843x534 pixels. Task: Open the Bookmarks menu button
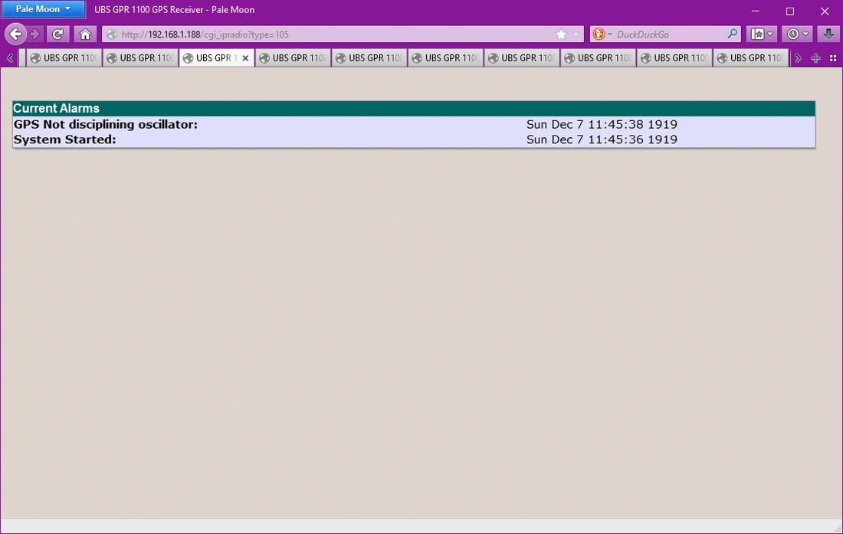[x=762, y=34]
